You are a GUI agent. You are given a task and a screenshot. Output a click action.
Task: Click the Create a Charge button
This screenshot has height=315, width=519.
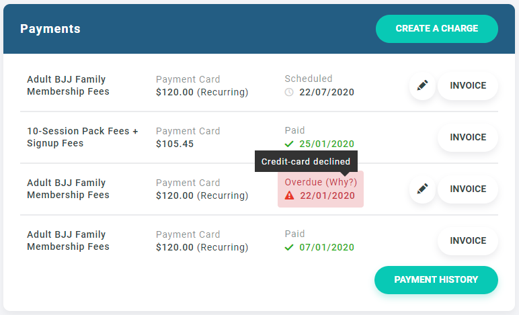click(x=436, y=29)
